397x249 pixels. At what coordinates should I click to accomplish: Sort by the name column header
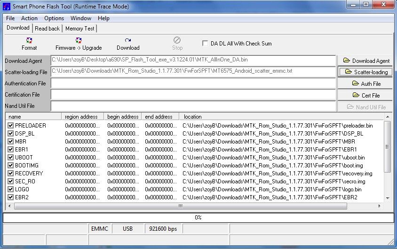(33, 117)
